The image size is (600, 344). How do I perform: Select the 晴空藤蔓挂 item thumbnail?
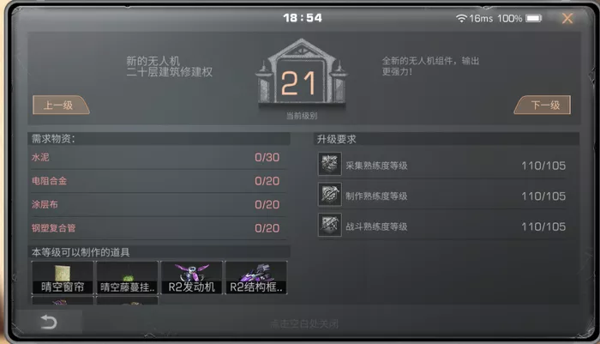[x=127, y=278]
